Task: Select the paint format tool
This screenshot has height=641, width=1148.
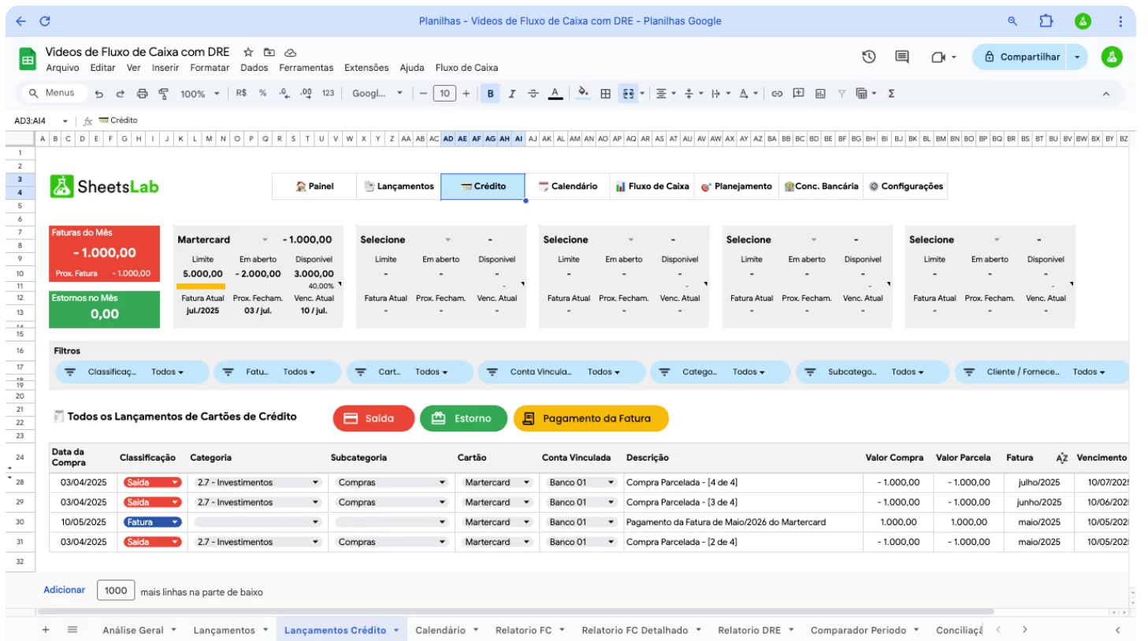Action: click(x=164, y=94)
